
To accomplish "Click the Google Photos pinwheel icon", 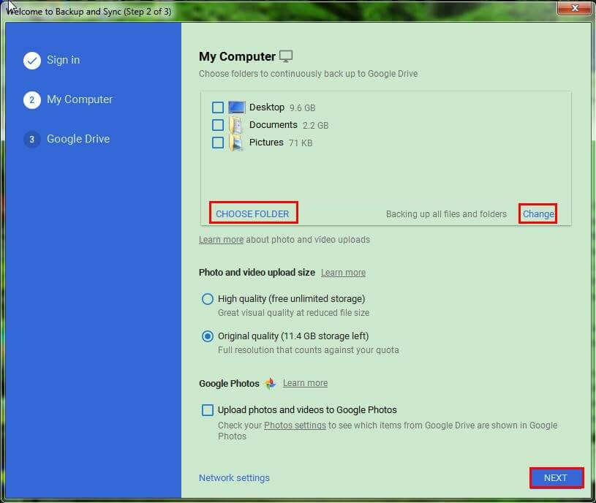I will (271, 383).
